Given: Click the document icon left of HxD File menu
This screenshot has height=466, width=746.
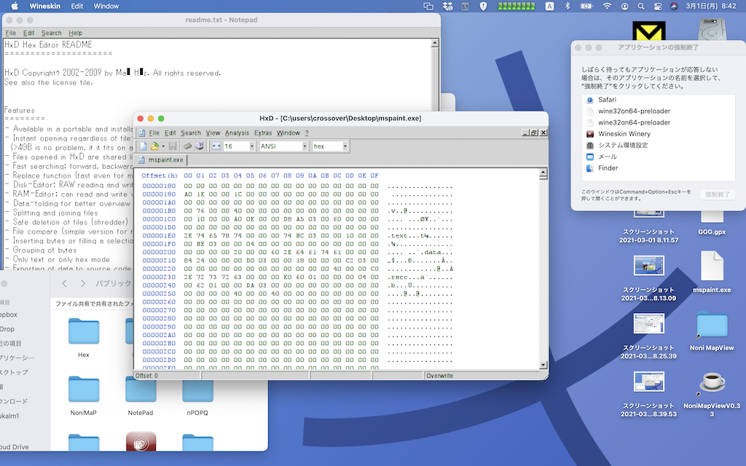Looking at the screenshot, I should tap(142, 133).
